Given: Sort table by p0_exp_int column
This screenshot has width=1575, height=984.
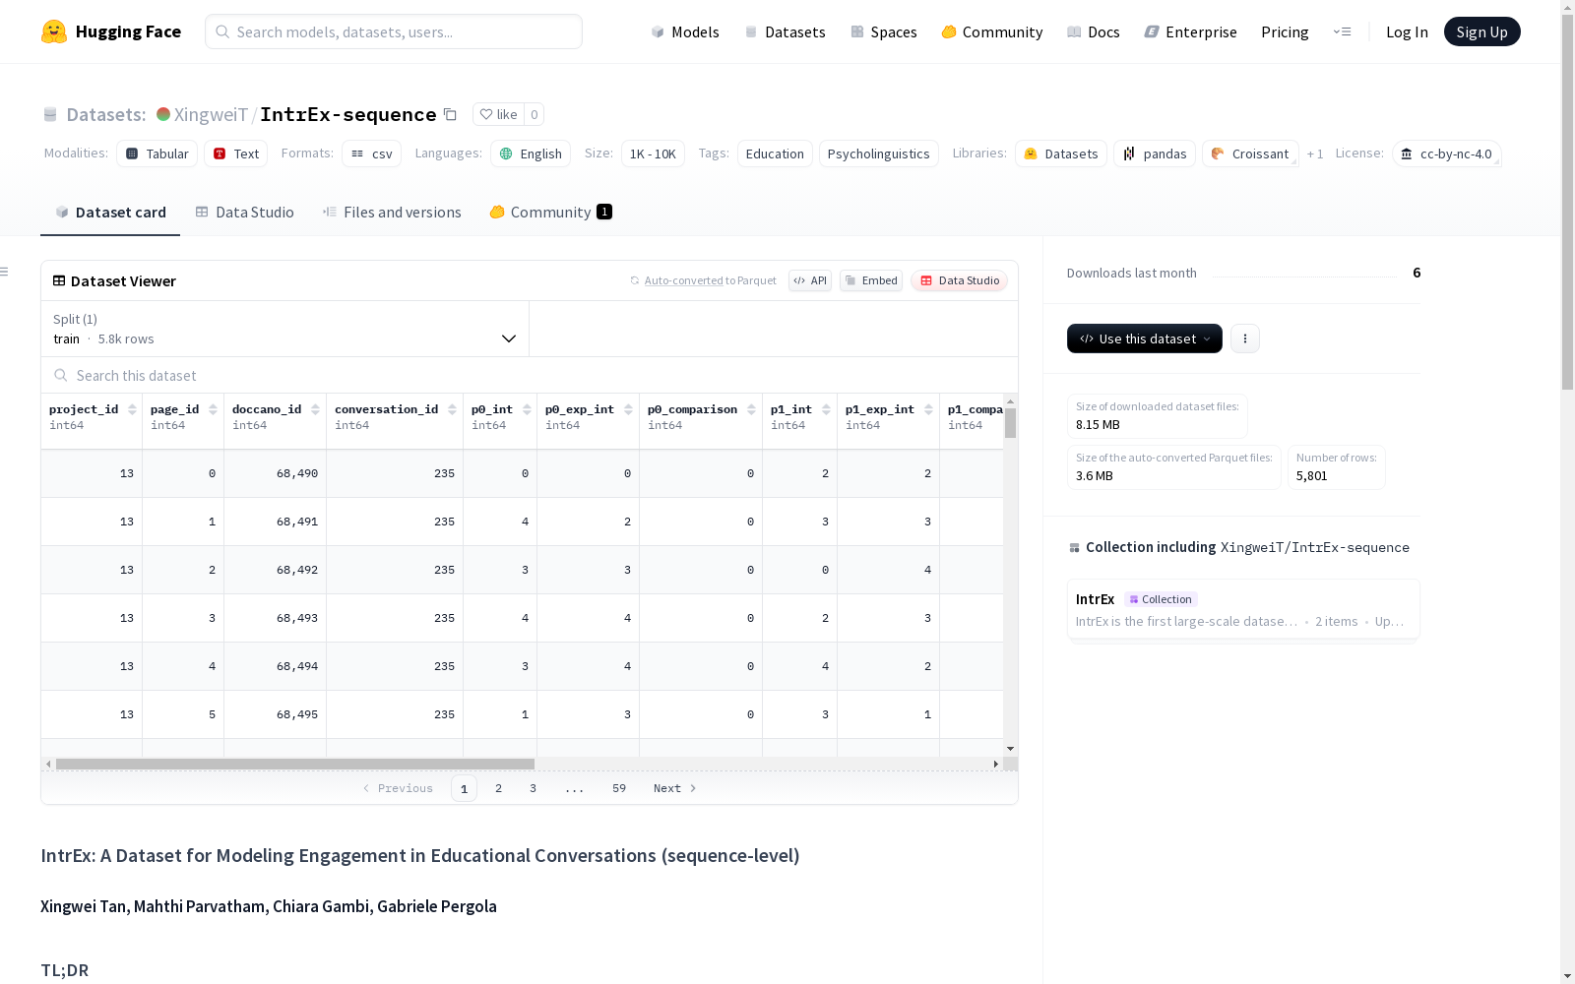Looking at the screenshot, I should point(628,409).
